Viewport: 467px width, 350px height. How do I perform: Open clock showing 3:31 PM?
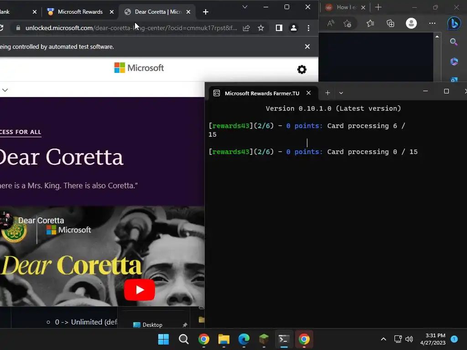[x=433, y=339]
